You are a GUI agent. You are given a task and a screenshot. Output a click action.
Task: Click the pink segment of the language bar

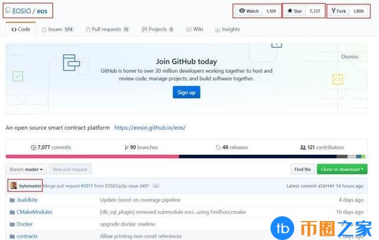click(93, 156)
